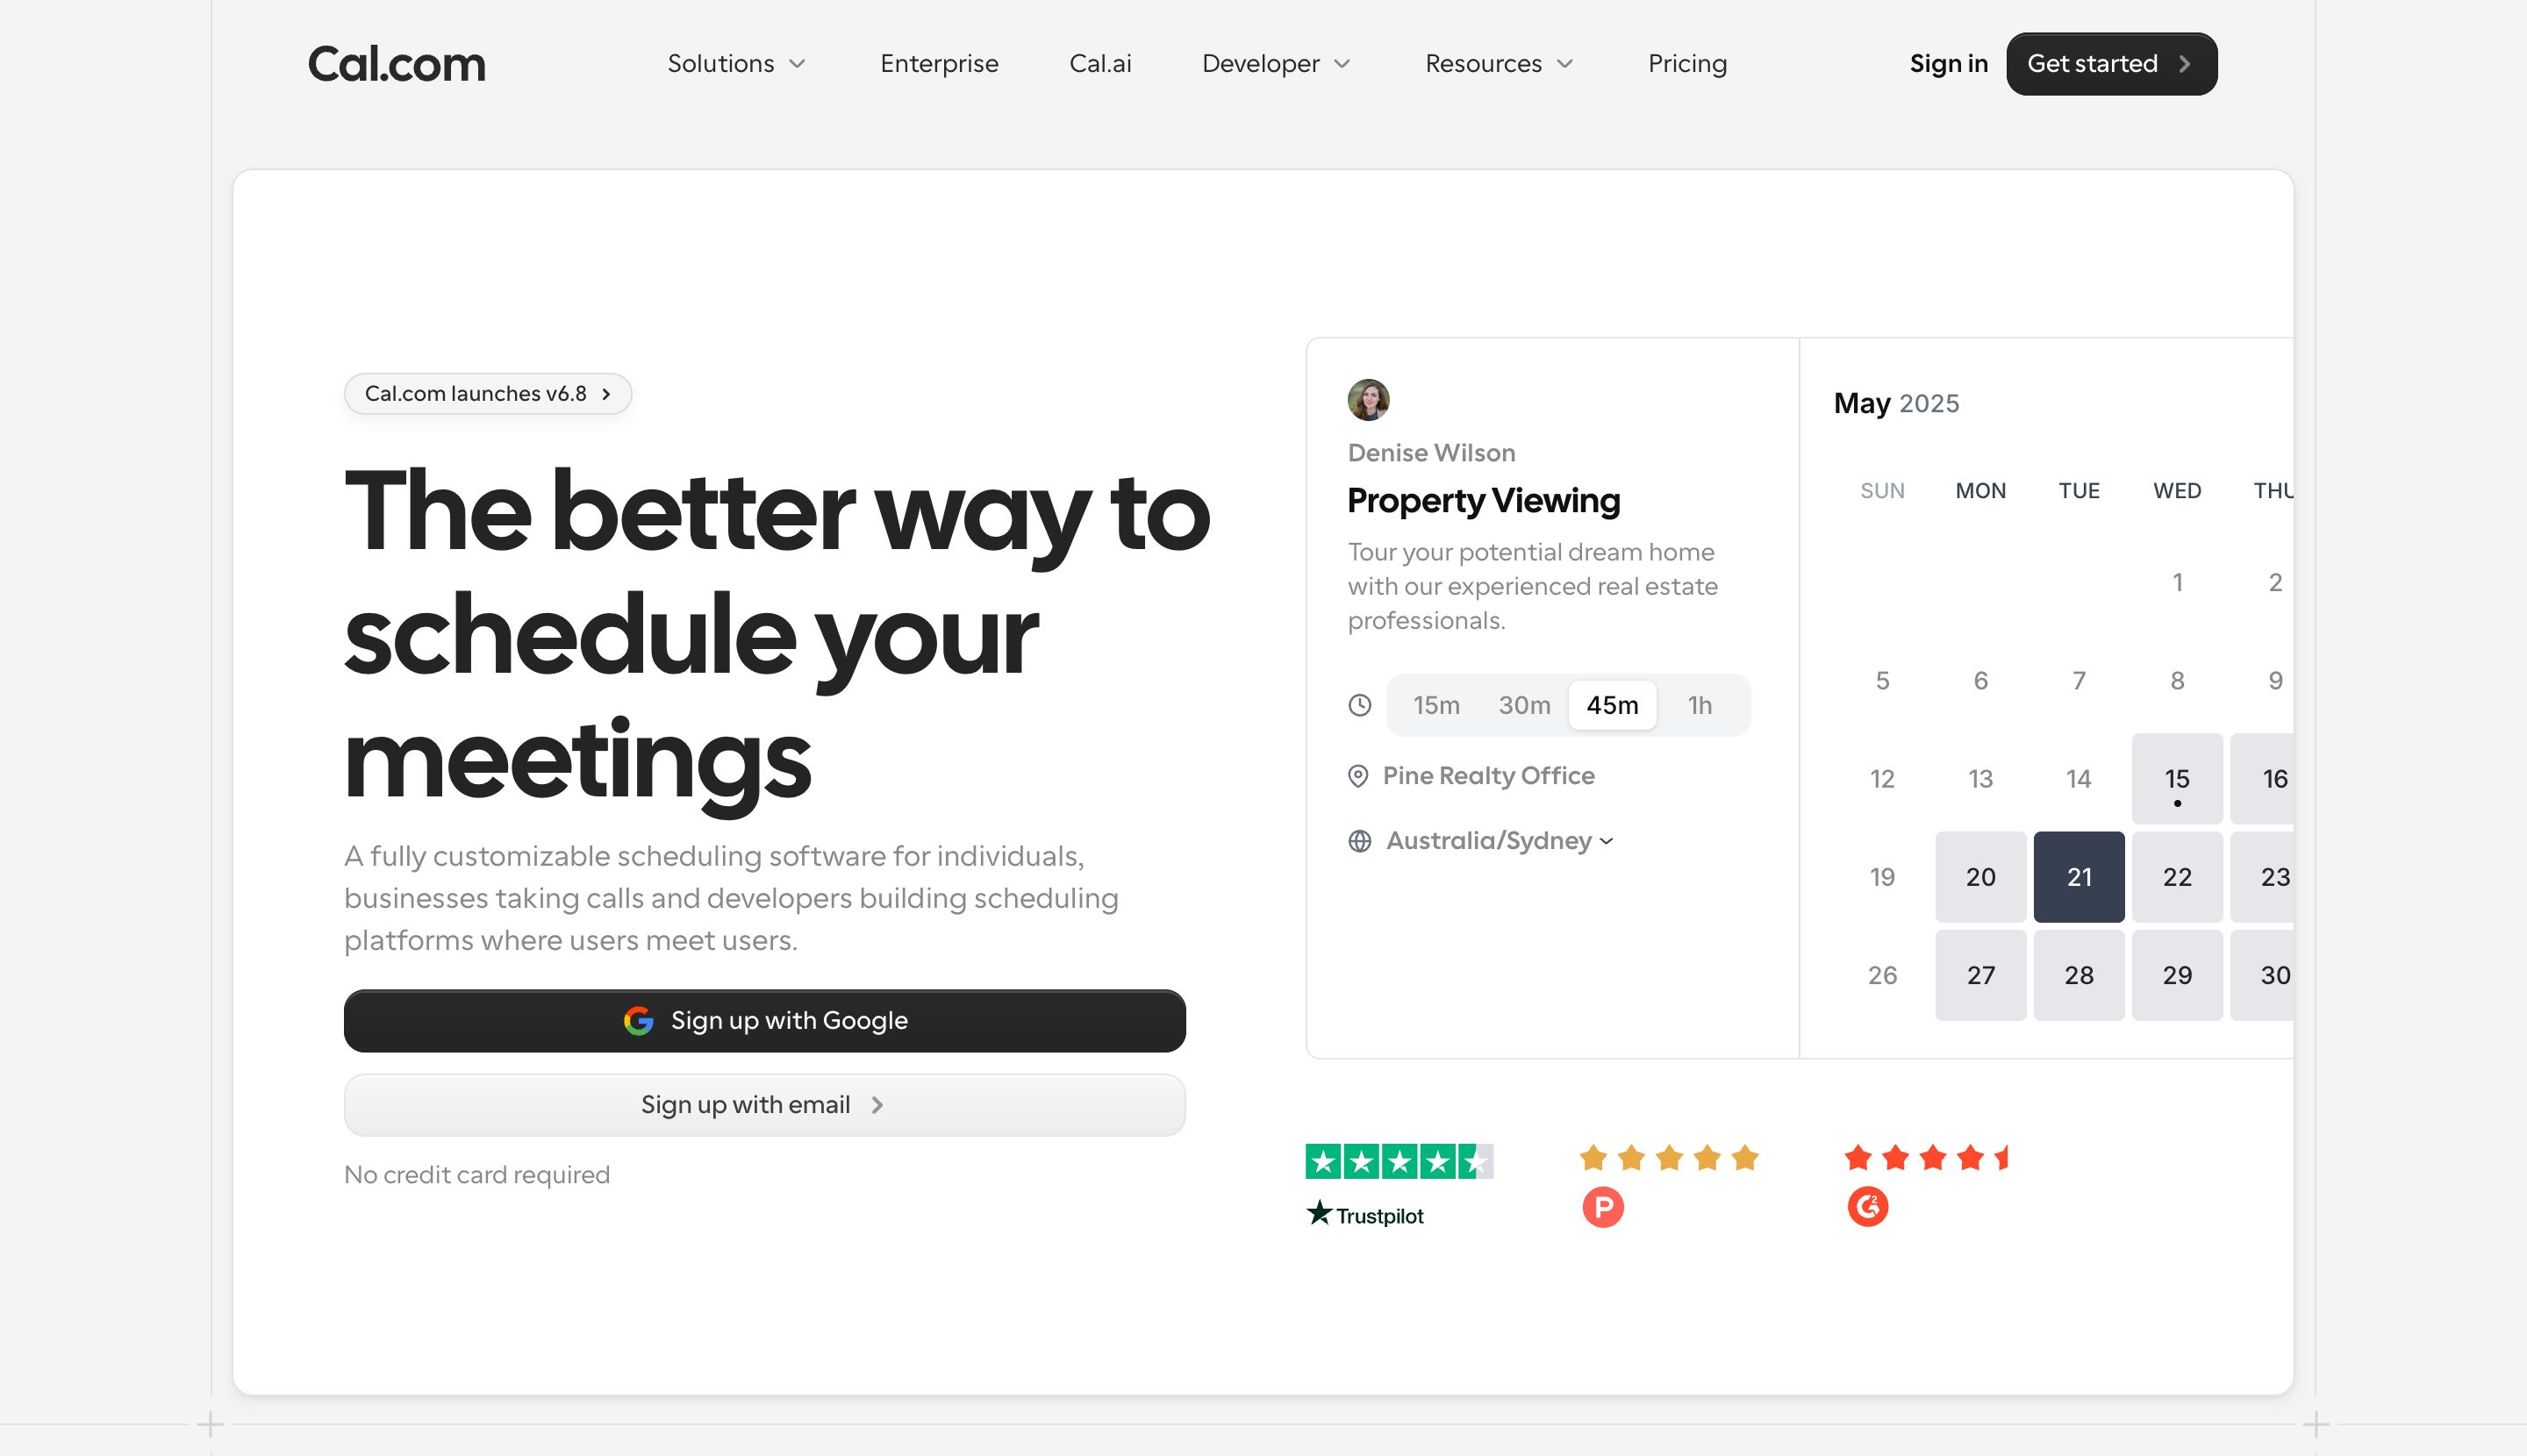Click the unavailable date 19
Viewport: 2527px width, 1456px height.
[1883, 877]
